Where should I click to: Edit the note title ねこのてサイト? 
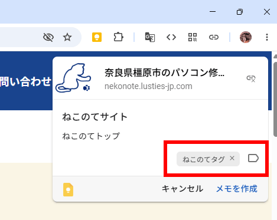(95, 117)
